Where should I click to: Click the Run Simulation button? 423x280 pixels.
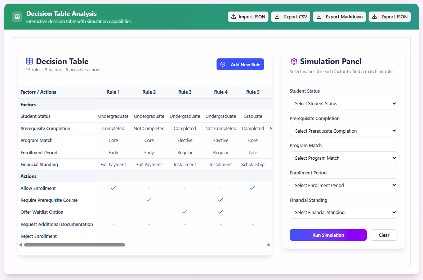pos(328,235)
